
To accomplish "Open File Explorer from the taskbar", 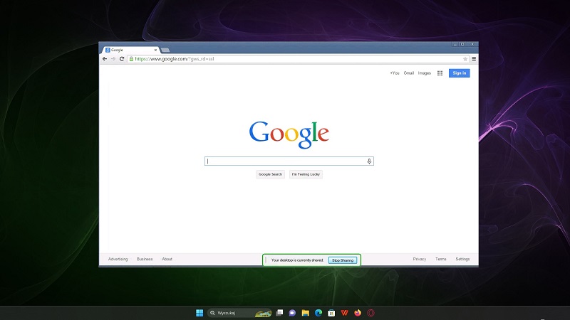I will pos(306,313).
